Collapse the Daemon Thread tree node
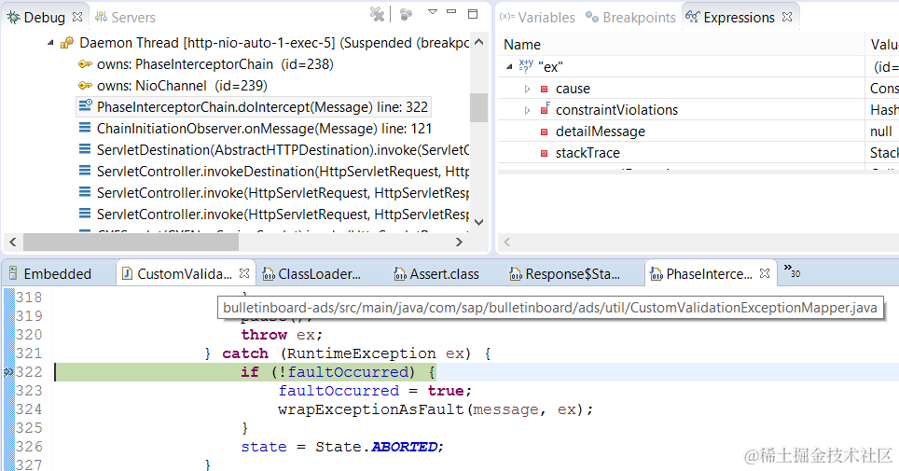The height and width of the screenshot is (471, 899). [x=50, y=43]
